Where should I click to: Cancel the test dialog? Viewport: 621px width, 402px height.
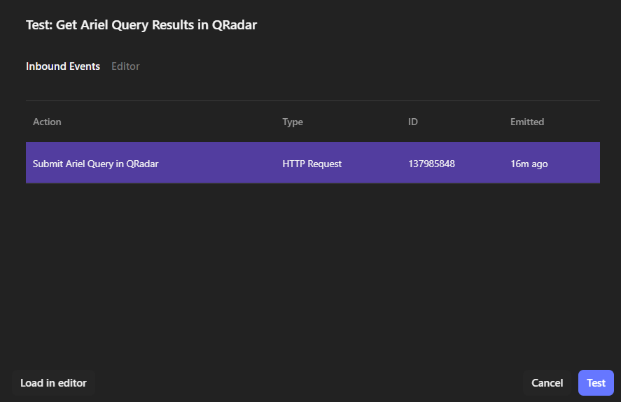547,383
